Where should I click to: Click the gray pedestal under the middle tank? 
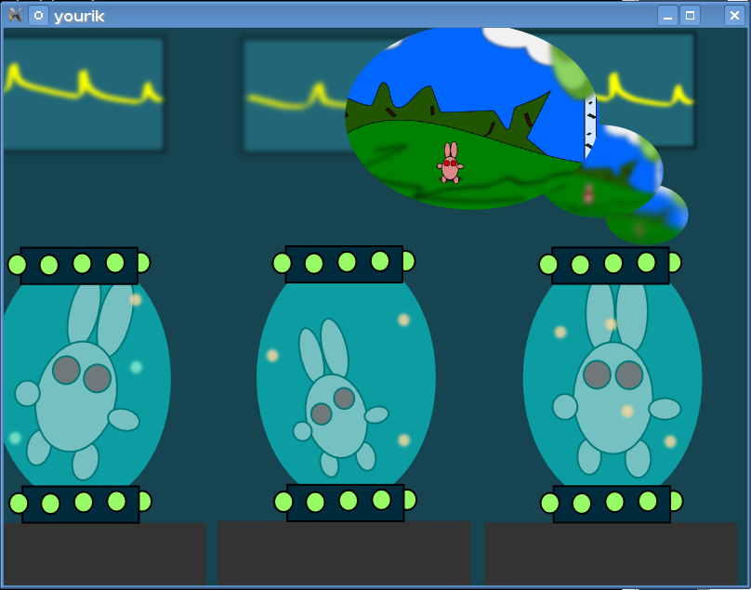point(344,554)
